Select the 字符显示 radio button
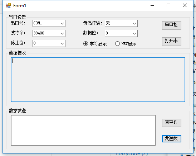Screen dimensions: 196x156 [x=95, y=44]
